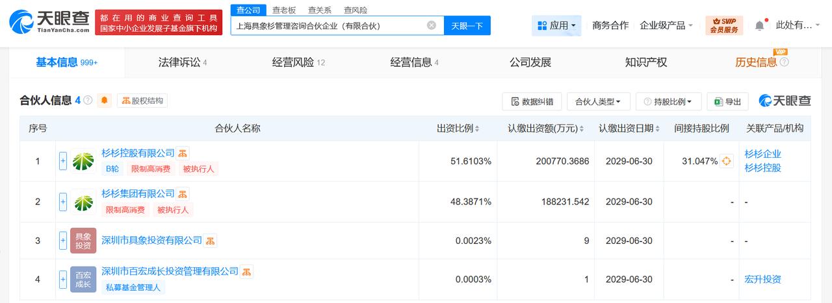Click the 数据纠错 button
This screenshot has width=832, height=303.
click(532, 102)
